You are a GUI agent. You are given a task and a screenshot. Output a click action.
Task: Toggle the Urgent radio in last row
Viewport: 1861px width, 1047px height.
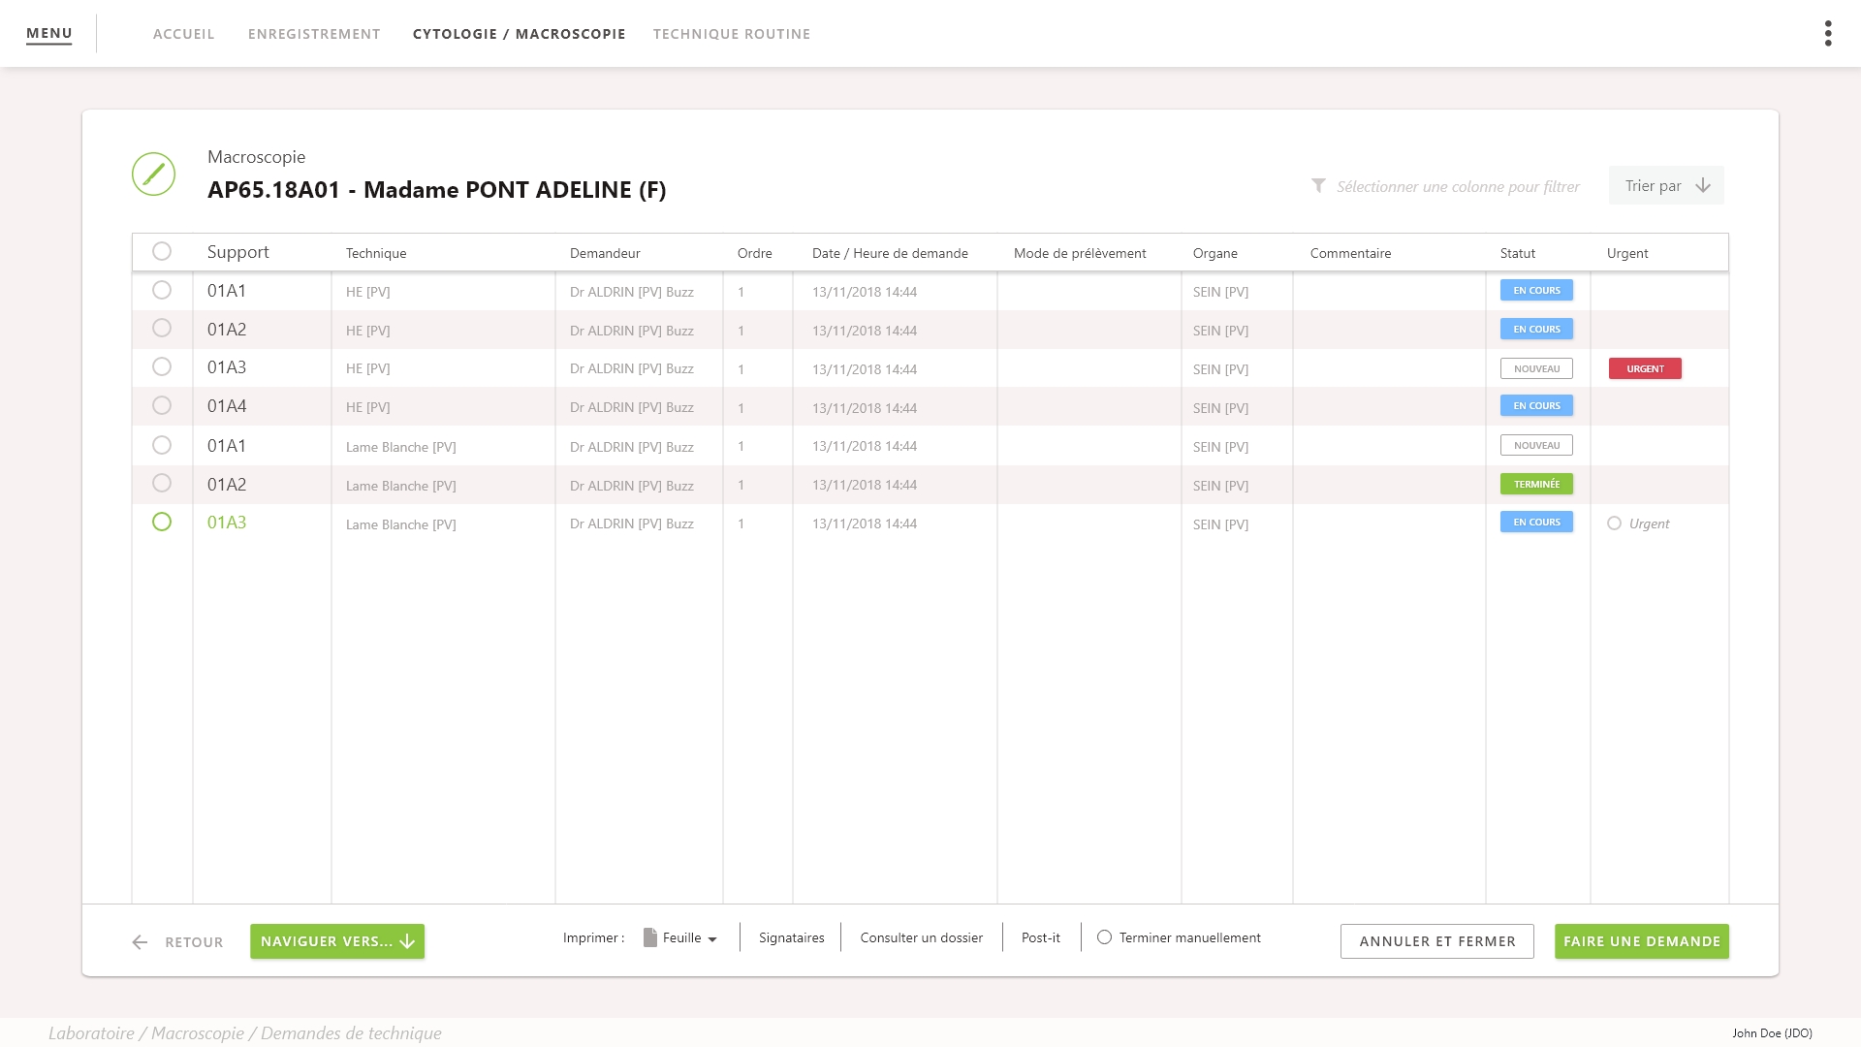point(1614,523)
